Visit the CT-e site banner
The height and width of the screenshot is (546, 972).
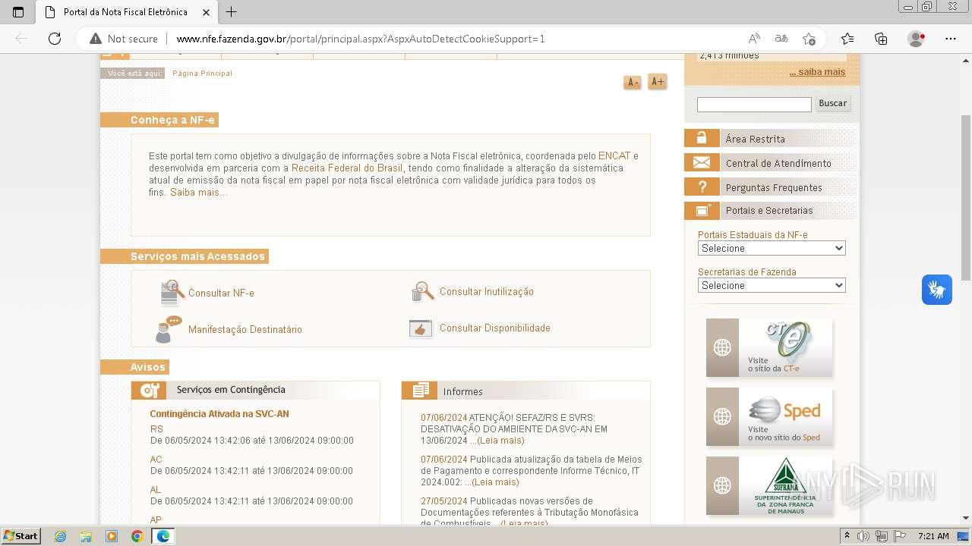pos(769,347)
